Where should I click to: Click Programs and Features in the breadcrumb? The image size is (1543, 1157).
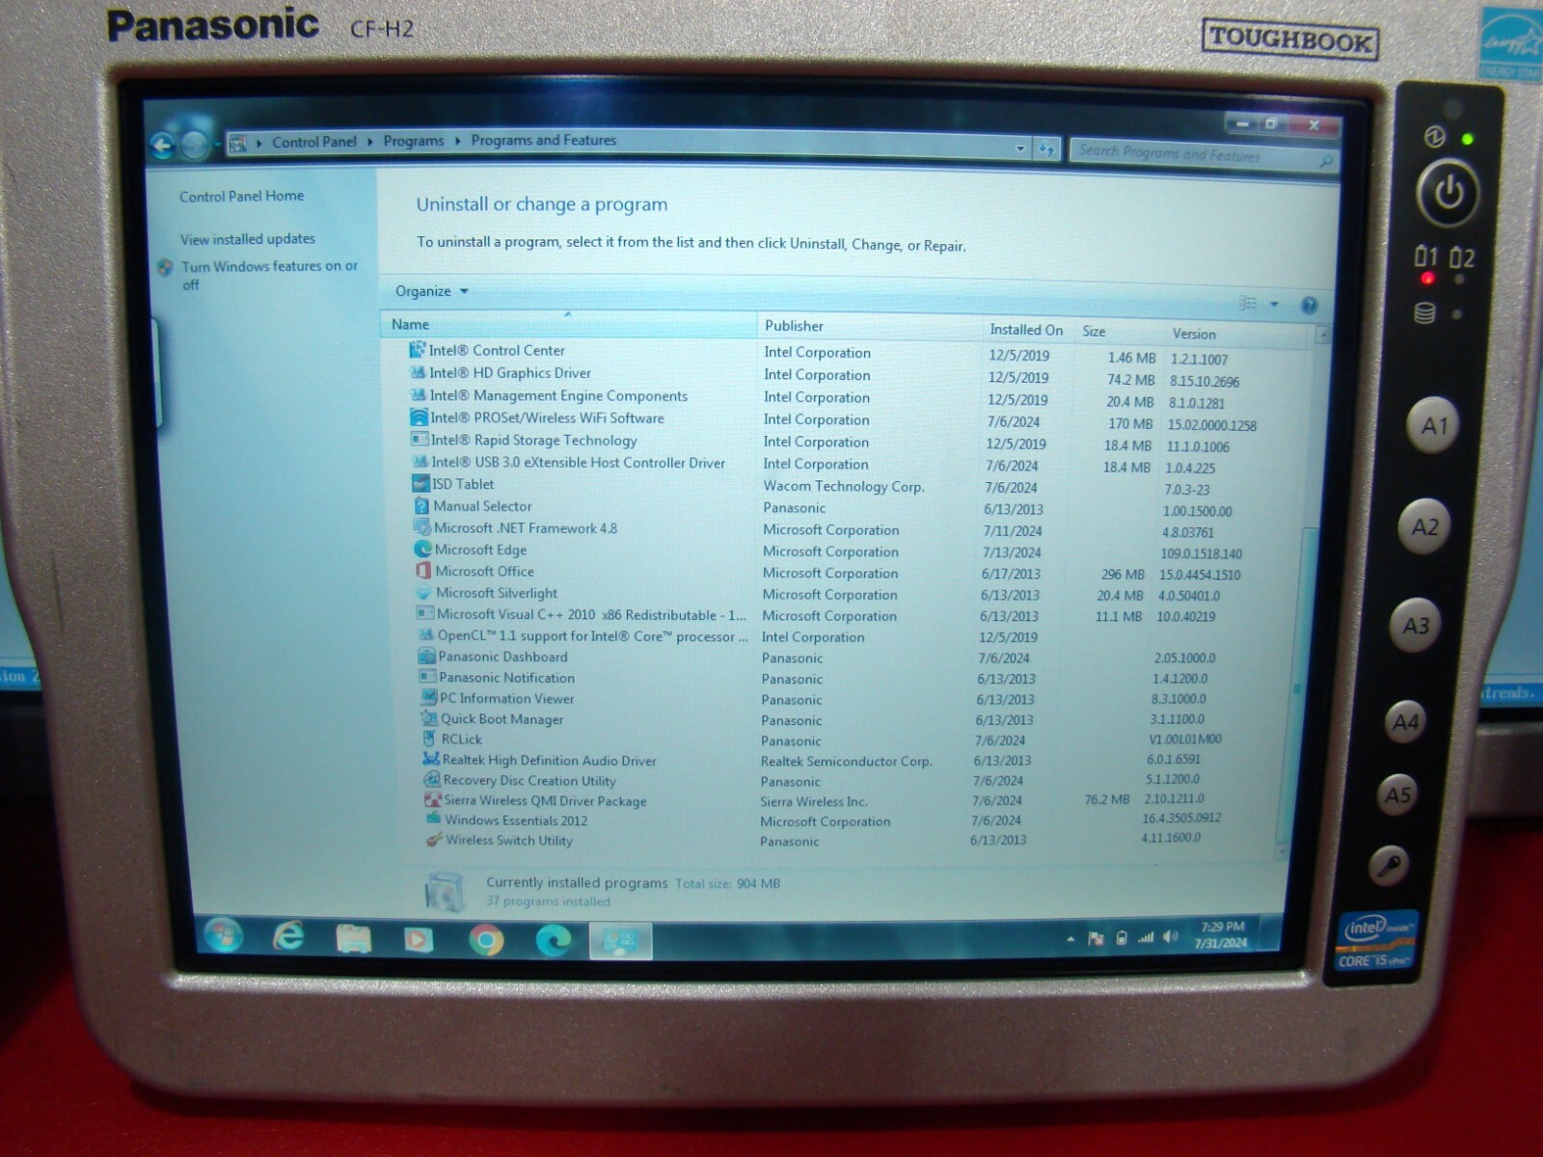click(x=544, y=140)
